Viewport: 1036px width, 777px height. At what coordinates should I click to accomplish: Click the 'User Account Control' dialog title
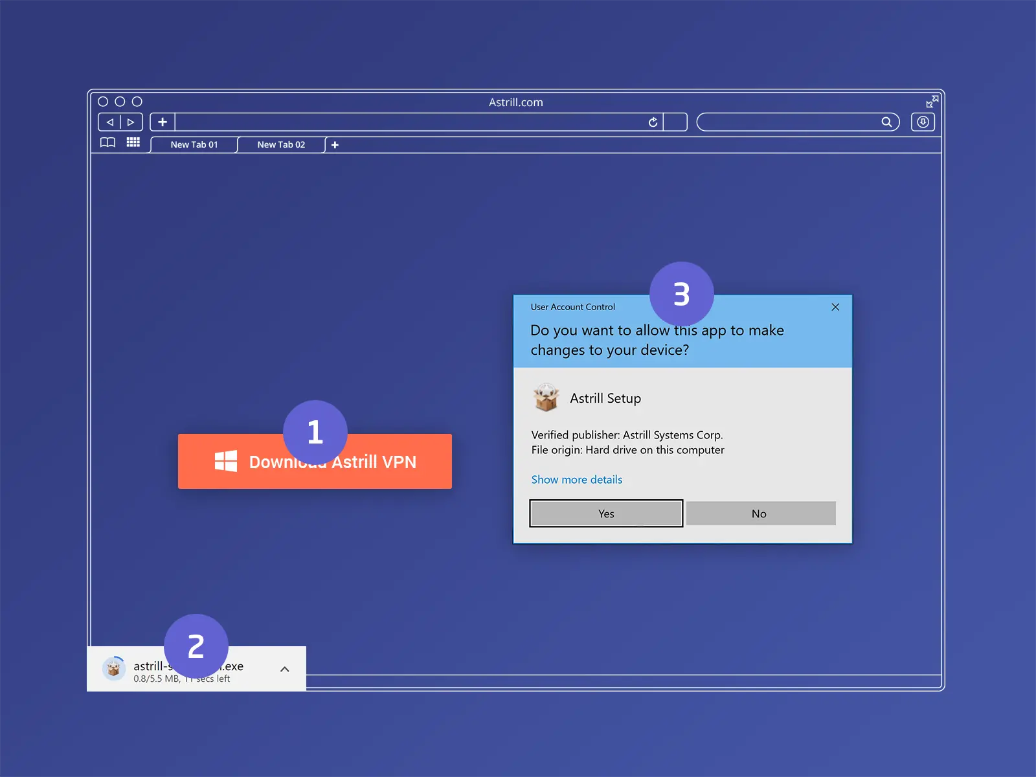pyautogui.click(x=573, y=307)
